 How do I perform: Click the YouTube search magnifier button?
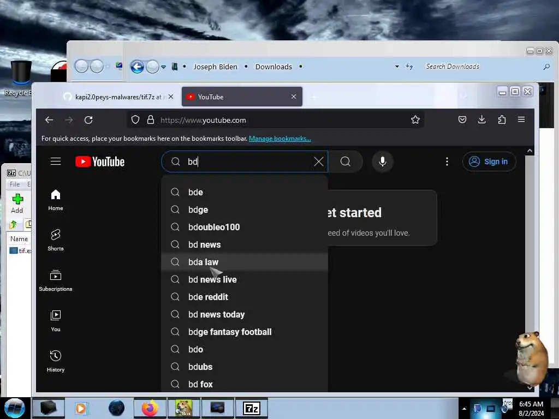point(346,161)
